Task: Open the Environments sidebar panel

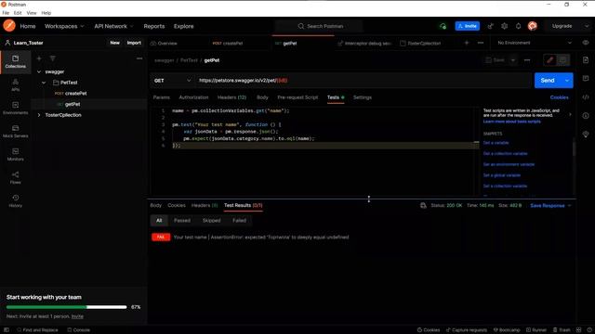Action: click(x=15, y=108)
